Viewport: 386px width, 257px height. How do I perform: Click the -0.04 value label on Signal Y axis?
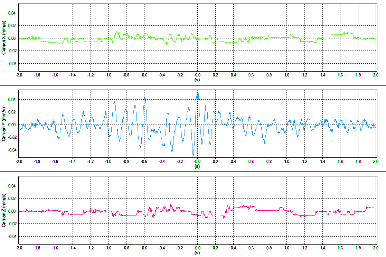(x=11, y=150)
